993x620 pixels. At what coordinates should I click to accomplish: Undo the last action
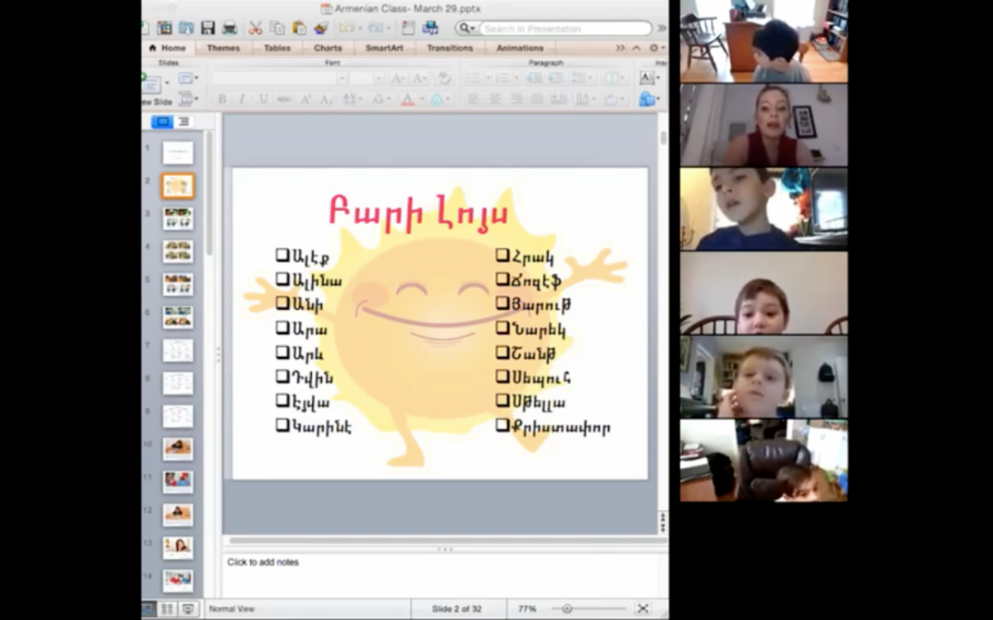[x=346, y=28]
